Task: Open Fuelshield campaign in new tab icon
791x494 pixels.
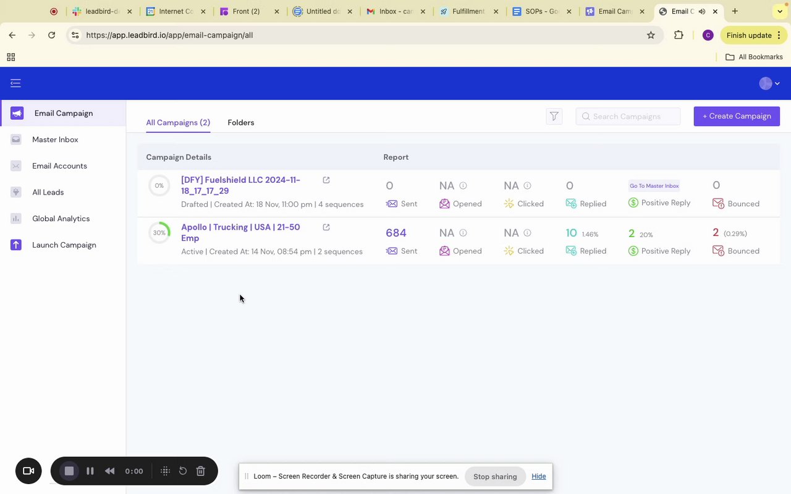Action: click(326, 180)
